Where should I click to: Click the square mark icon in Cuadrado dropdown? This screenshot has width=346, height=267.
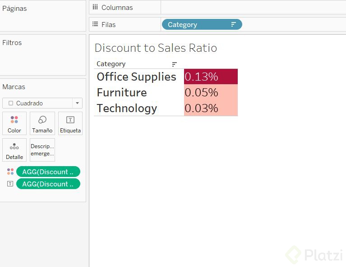10,103
